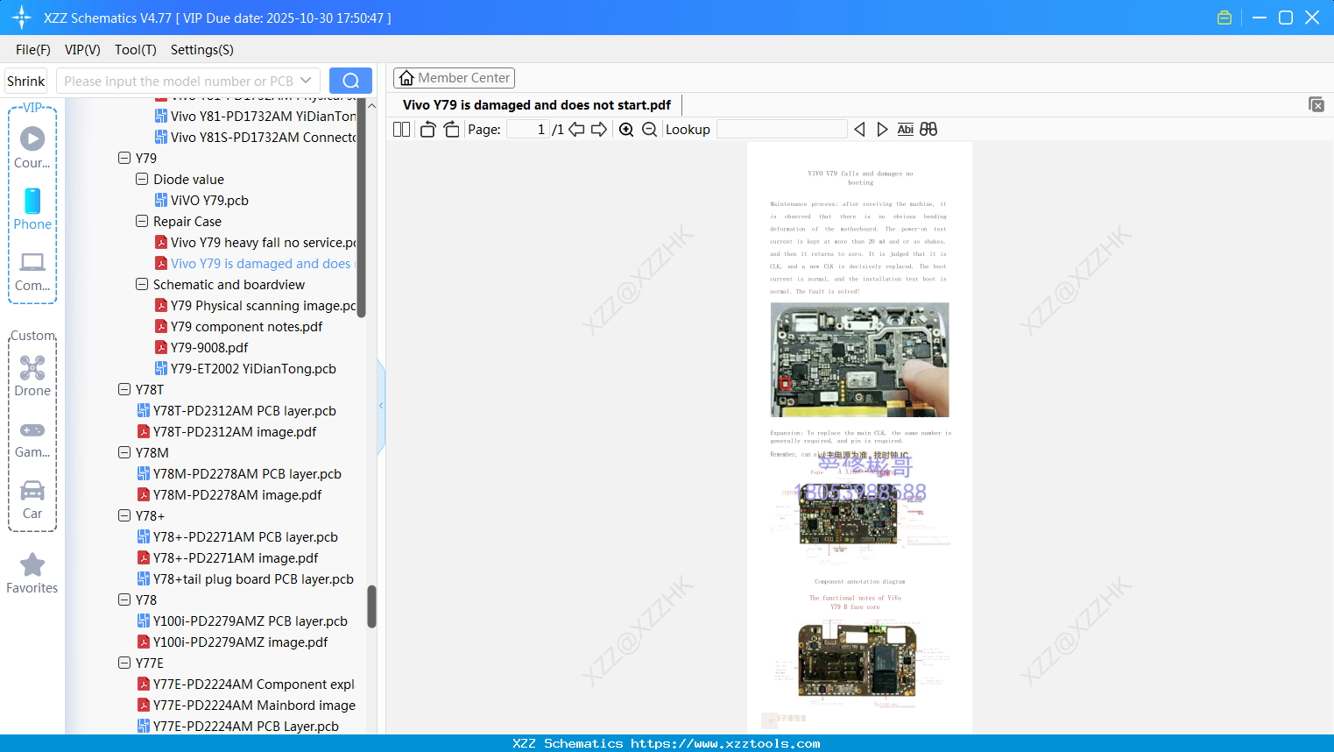Image resolution: width=1334 pixels, height=752 pixels.
Task: Find next lookup match
Action: tap(882, 130)
